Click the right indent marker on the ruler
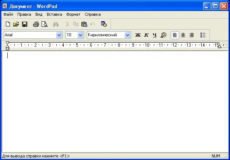Image resolution: width=230 pixels, height=160 pixels. 219,46
